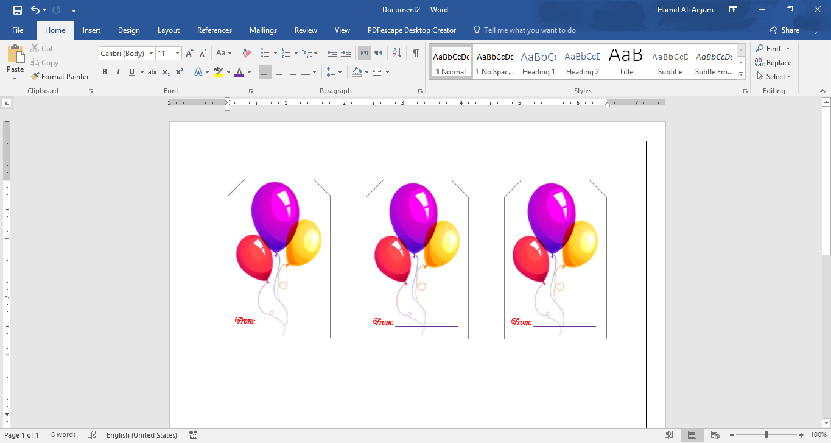This screenshot has width=831, height=443.
Task: Open the References ribbon tab
Action: [214, 30]
